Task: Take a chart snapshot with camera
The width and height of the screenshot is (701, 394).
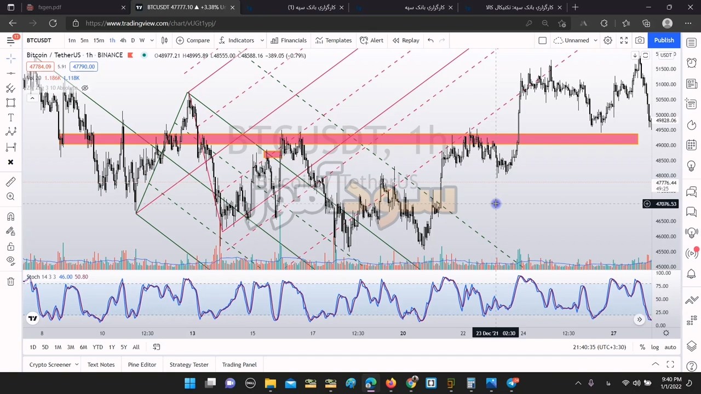Action: click(x=640, y=40)
